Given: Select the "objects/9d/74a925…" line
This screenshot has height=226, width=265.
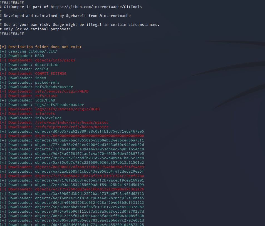Looking at the screenshot, I should tap(72, 154).
